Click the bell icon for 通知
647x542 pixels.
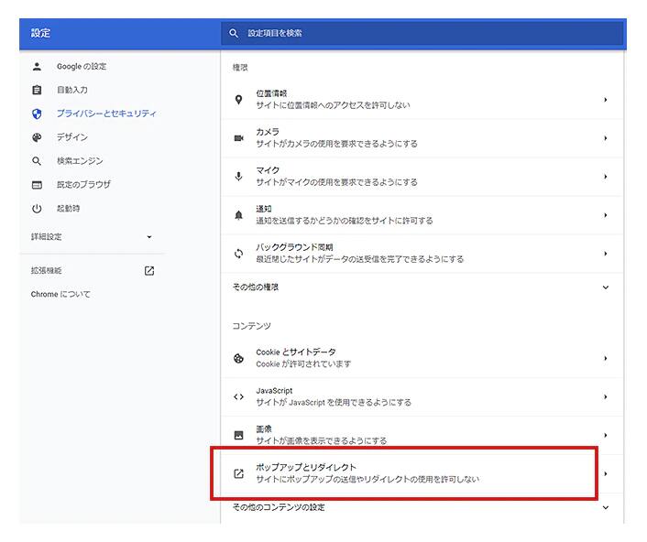238,215
